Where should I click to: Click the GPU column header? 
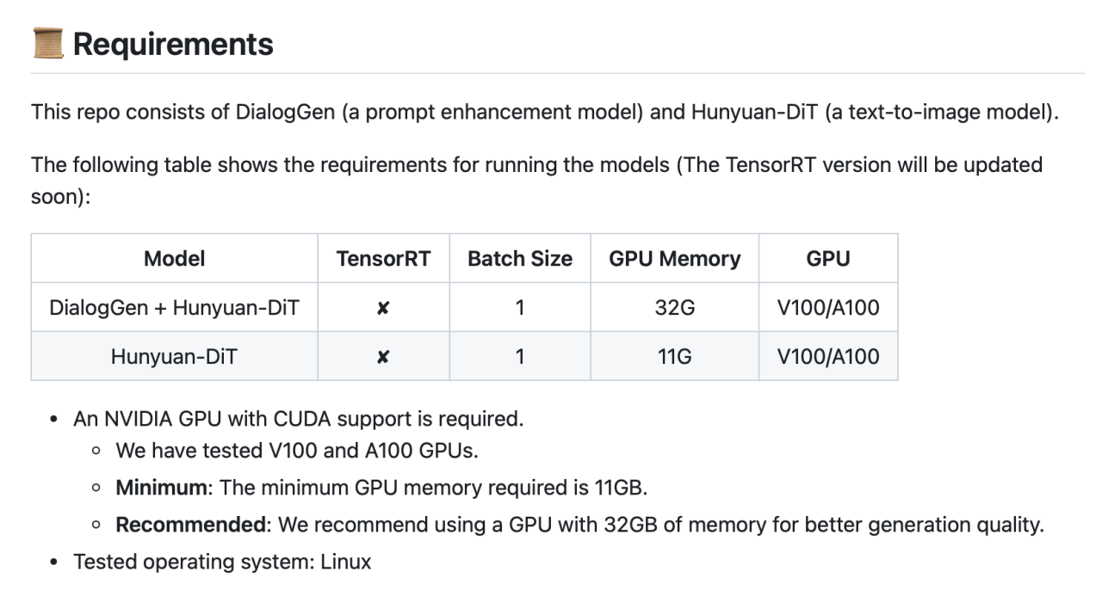point(828,258)
